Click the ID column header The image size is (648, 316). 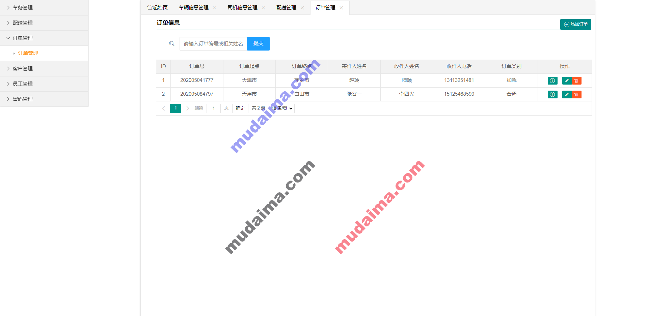163,66
